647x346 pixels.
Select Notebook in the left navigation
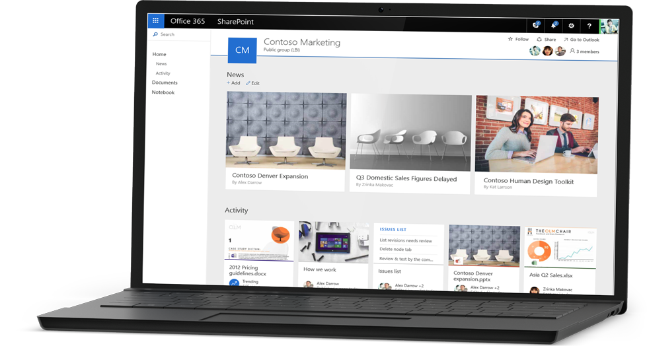tap(163, 92)
